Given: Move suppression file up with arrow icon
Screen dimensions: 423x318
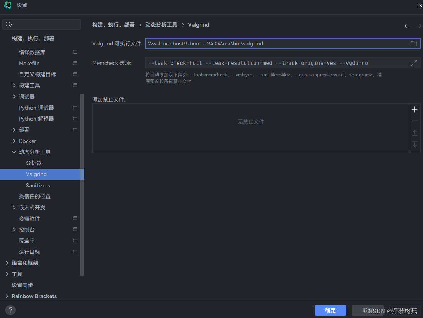Looking at the screenshot, I should click(x=414, y=132).
